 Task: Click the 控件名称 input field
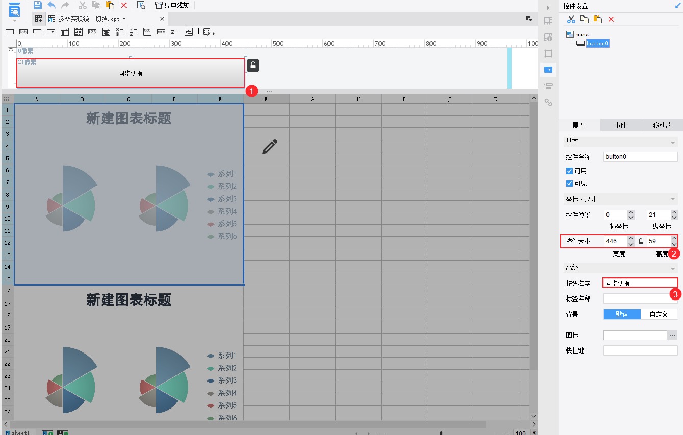click(641, 157)
